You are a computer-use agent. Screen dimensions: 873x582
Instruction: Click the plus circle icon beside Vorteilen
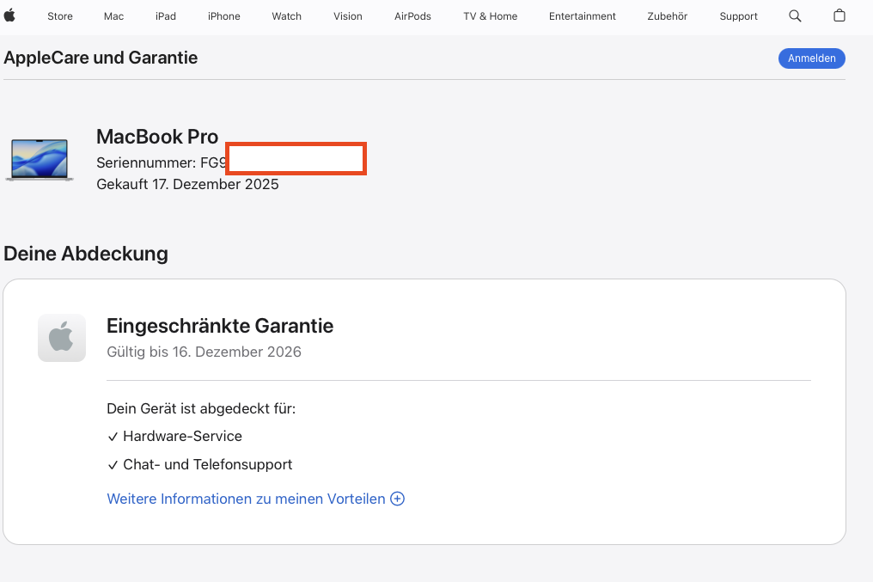coord(398,499)
